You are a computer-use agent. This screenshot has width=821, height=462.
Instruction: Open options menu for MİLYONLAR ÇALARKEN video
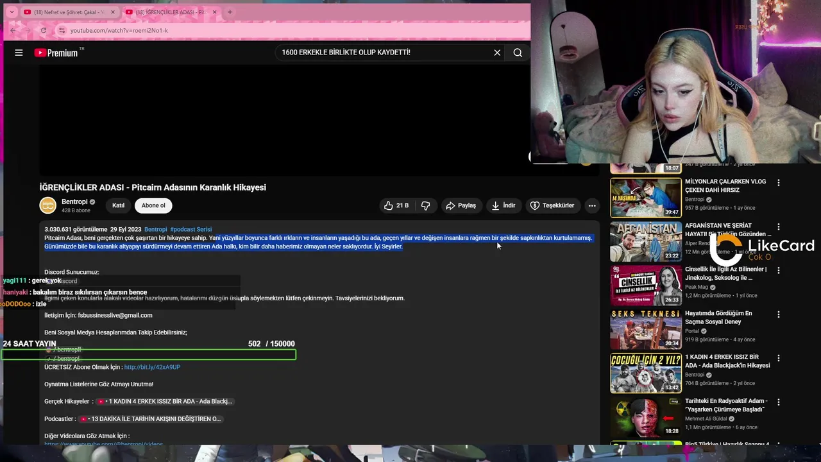click(x=779, y=183)
